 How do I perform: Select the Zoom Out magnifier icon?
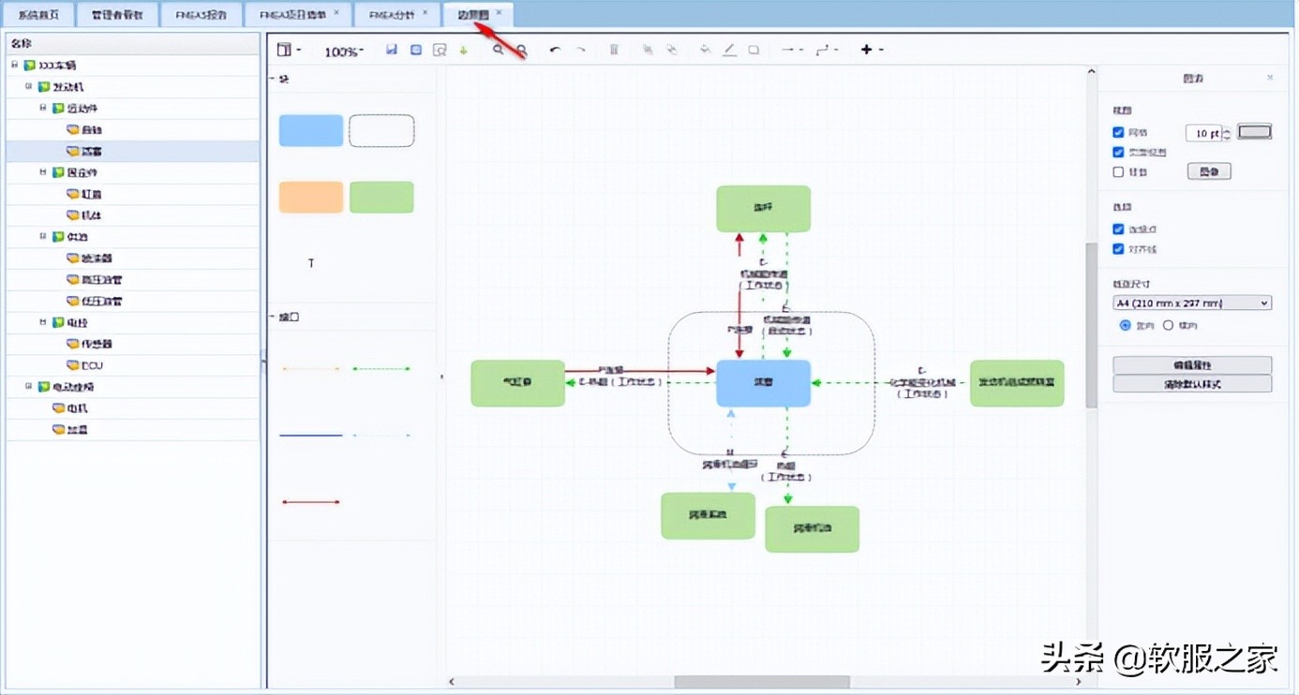point(522,50)
